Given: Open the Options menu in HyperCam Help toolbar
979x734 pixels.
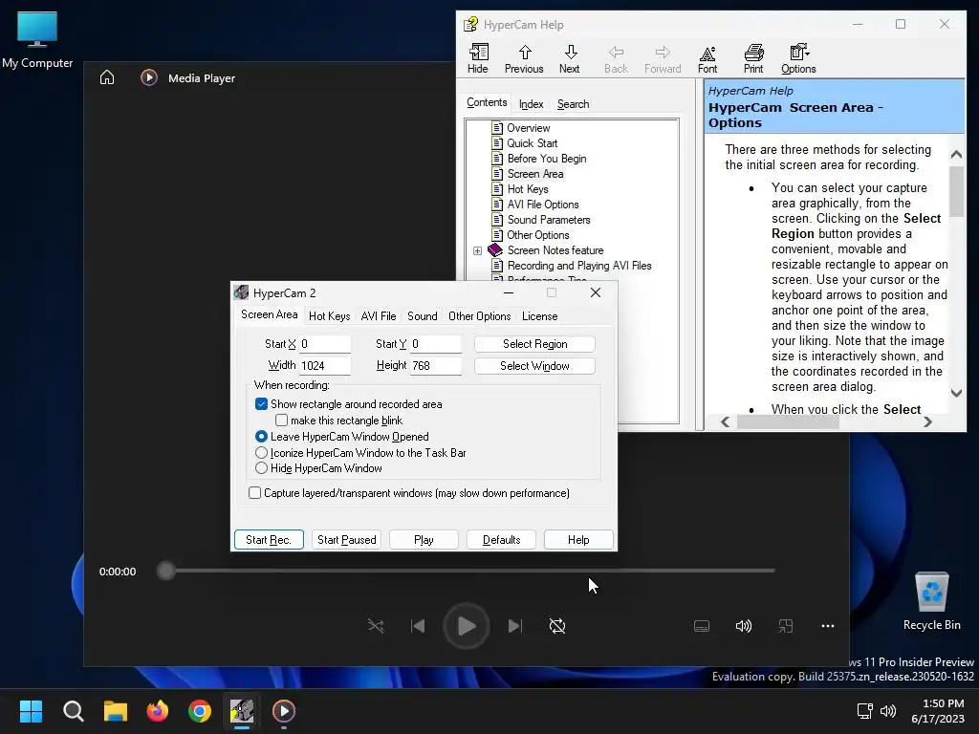Looking at the screenshot, I should pos(798,58).
